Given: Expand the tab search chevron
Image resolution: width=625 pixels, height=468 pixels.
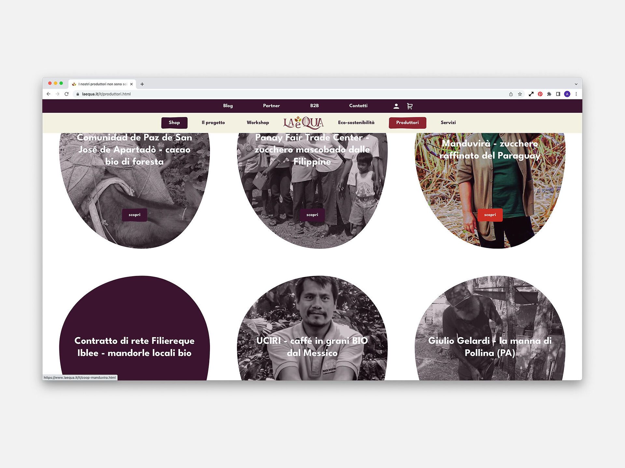Looking at the screenshot, I should point(576,84).
